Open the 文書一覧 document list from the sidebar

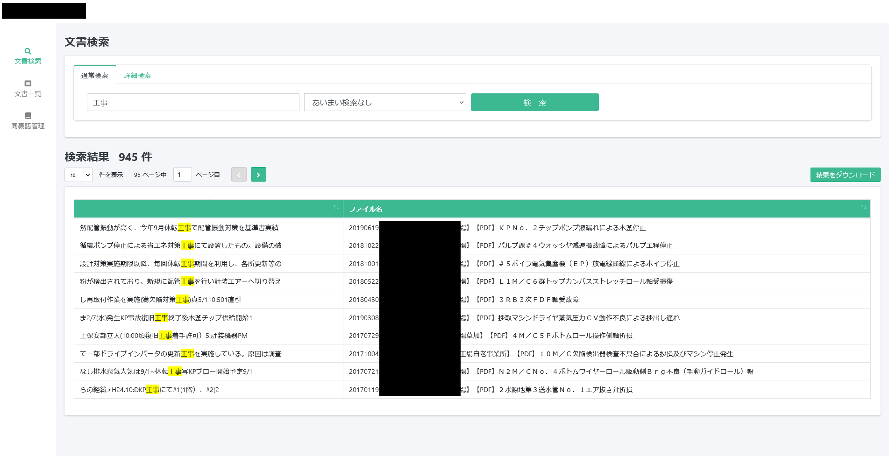(x=28, y=89)
